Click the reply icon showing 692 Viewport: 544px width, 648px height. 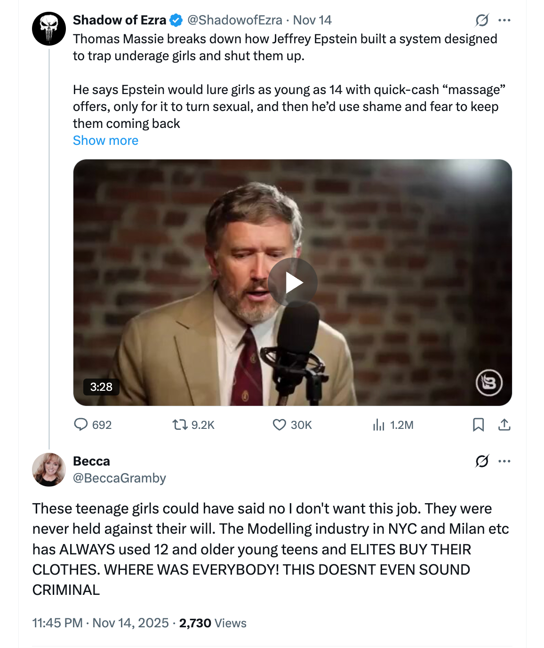(x=81, y=425)
